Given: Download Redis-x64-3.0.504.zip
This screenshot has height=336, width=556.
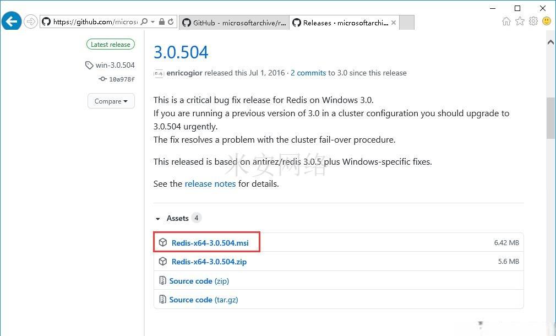Looking at the screenshot, I should 209,262.
